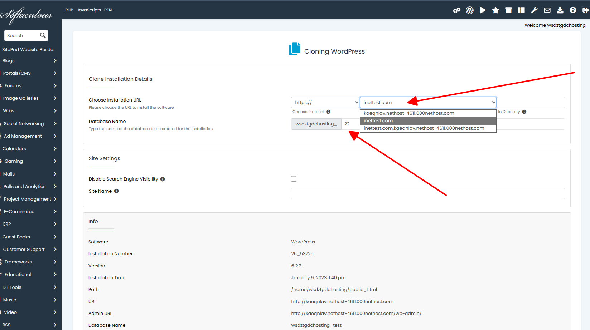
Task: Open the cPanel icon in the top bar
Action: point(457,10)
